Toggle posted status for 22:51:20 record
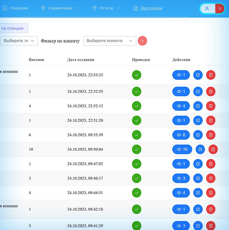The width and height of the screenshot is (229, 230). (x=136, y=120)
